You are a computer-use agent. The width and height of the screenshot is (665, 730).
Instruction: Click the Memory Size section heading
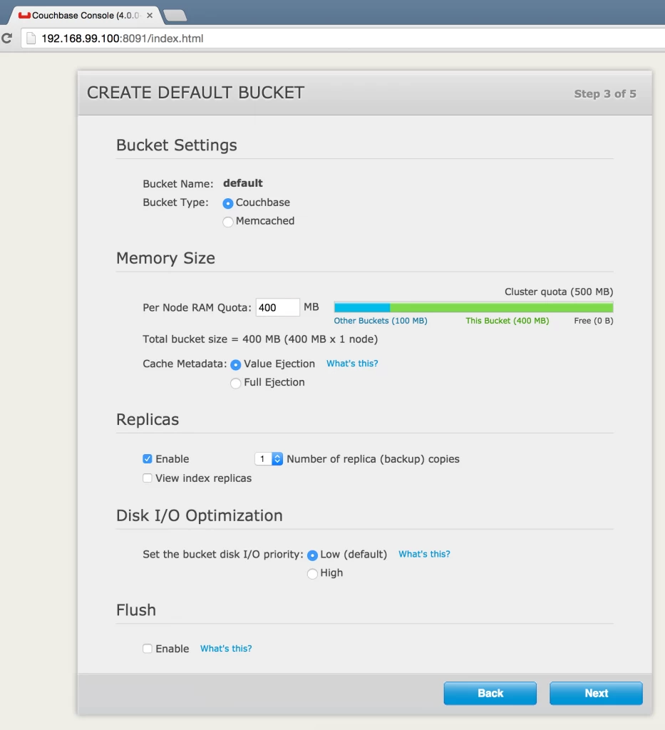pyautogui.click(x=165, y=258)
